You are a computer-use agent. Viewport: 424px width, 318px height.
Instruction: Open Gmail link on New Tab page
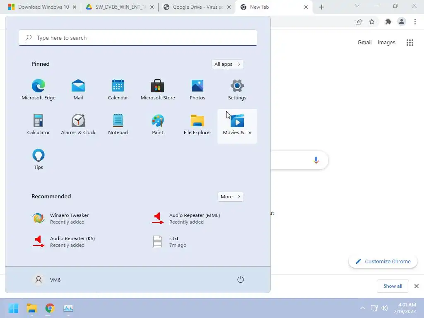(x=364, y=43)
